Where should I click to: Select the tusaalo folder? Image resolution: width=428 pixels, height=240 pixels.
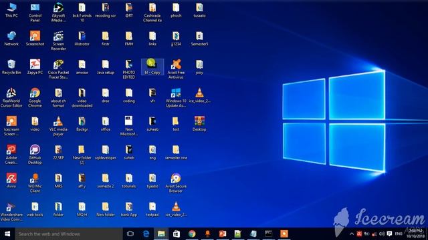pos(199,10)
